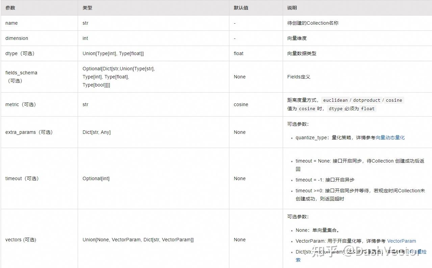432x268 pixels.
Task: Select the name parameter row
Action: coord(11,23)
